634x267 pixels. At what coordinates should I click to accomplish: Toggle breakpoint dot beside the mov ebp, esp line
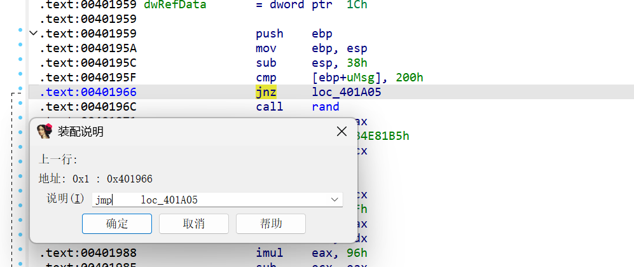(20, 45)
